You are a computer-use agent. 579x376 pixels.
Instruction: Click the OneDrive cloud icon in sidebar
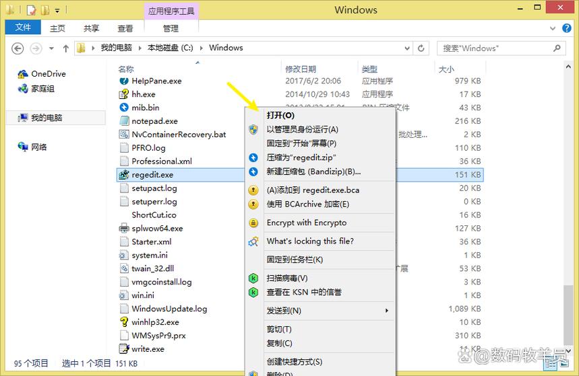tap(23, 74)
